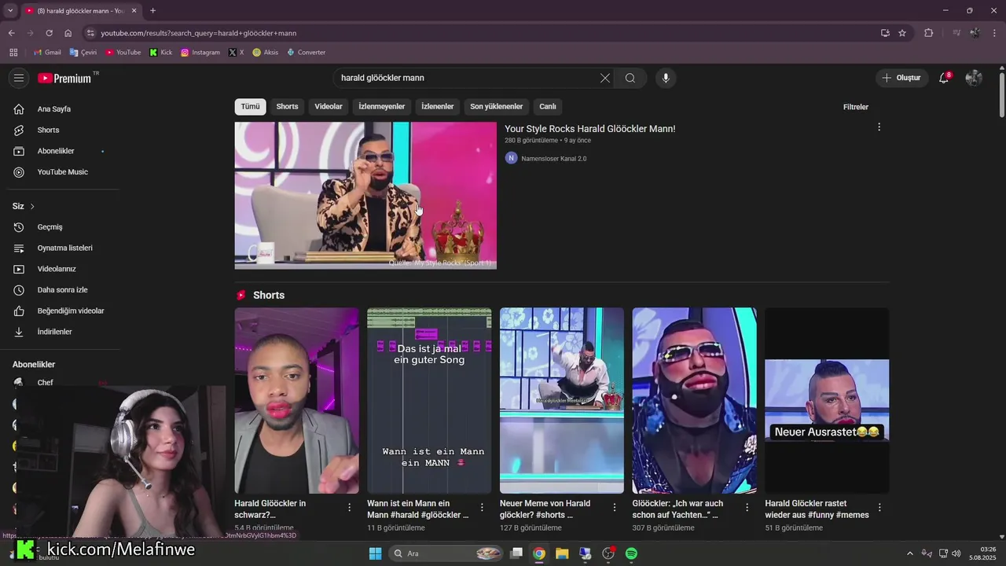Start voice search with microphone icon
The image size is (1006, 566).
click(666, 78)
